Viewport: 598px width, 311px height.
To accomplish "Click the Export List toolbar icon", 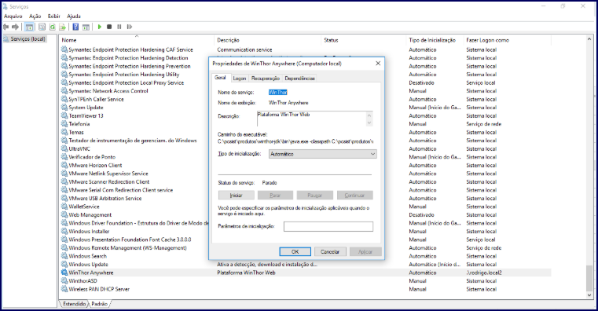I will click(x=63, y=27).
